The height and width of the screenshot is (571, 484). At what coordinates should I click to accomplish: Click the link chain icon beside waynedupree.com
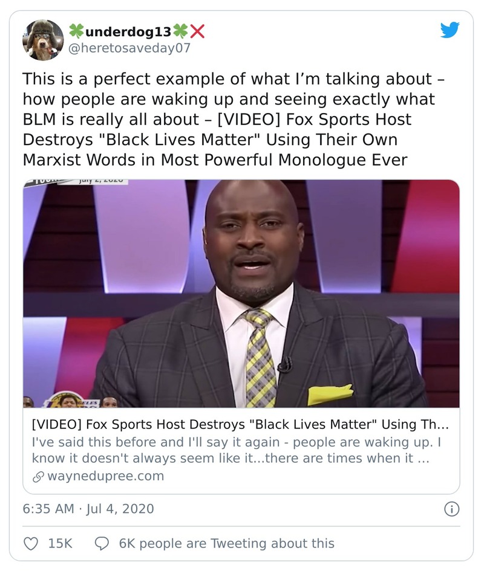(x=38, y=476)
